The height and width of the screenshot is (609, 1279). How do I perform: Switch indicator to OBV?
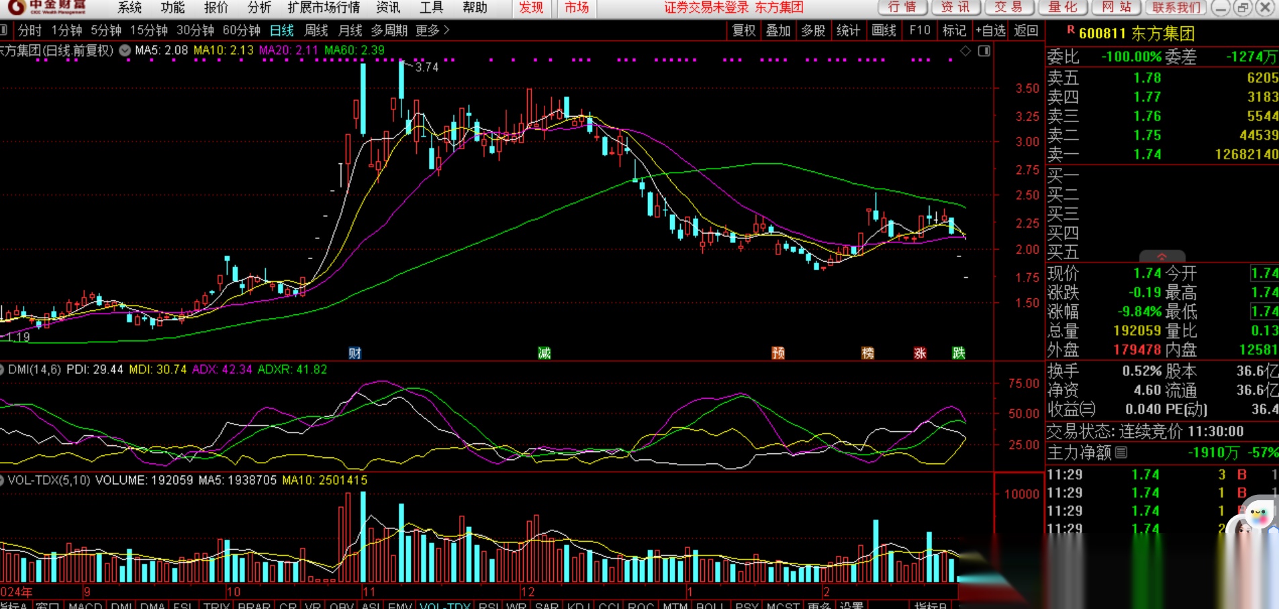click(x=342, y=605)
